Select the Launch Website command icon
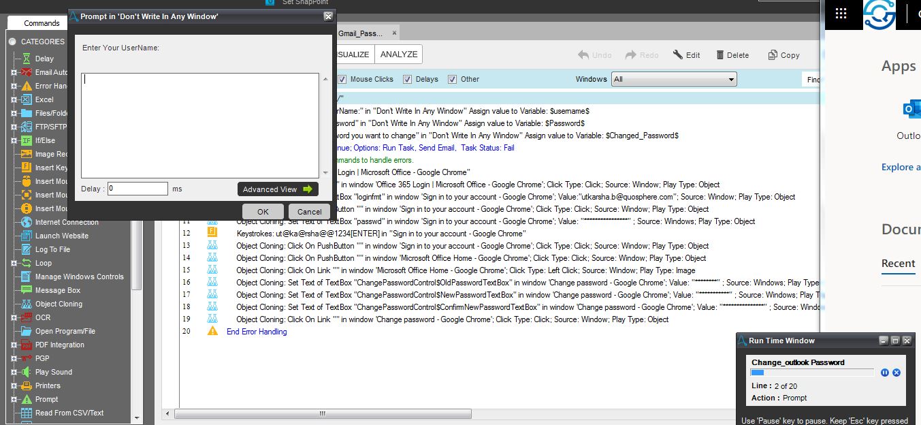 click(27, 236)
